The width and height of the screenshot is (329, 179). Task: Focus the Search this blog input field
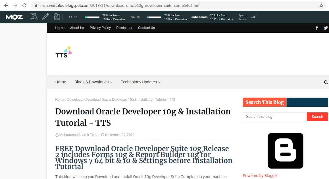point(274,116)
